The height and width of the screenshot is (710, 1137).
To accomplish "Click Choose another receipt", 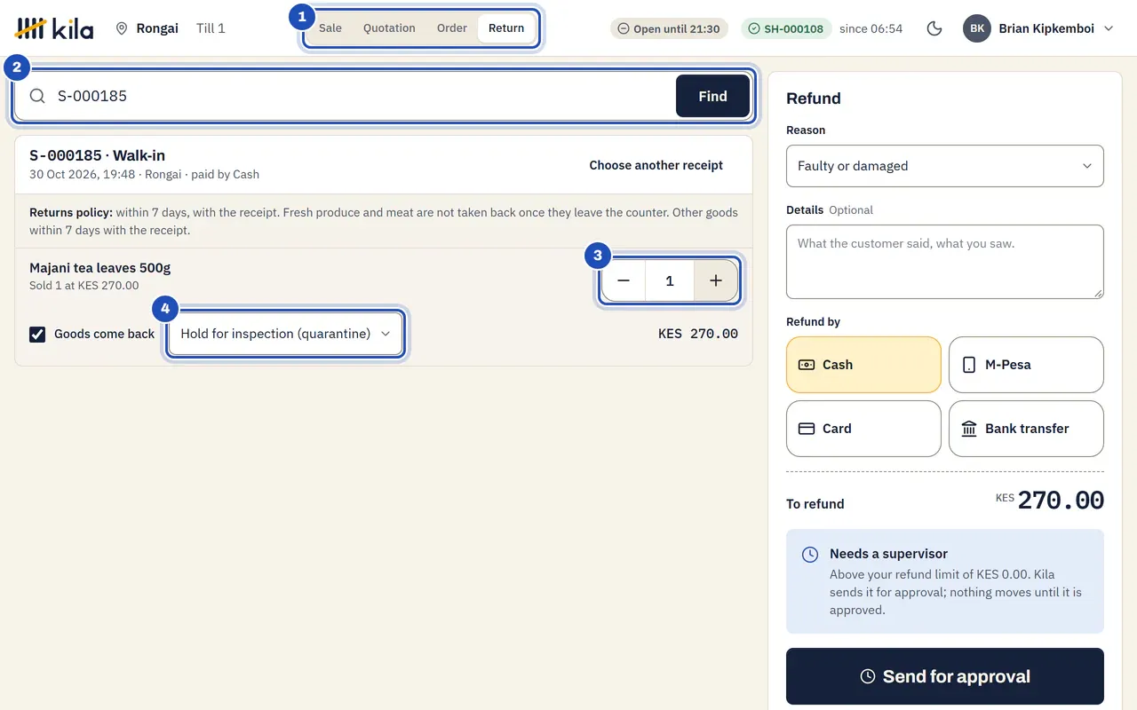I will (x=656, y=165).
